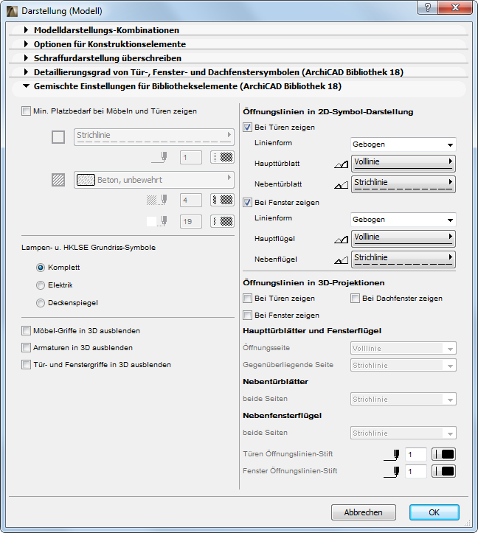Image resolution: width=478 pixels, height=533 pixels.
Task: Click the OK button
Action: 434,512
